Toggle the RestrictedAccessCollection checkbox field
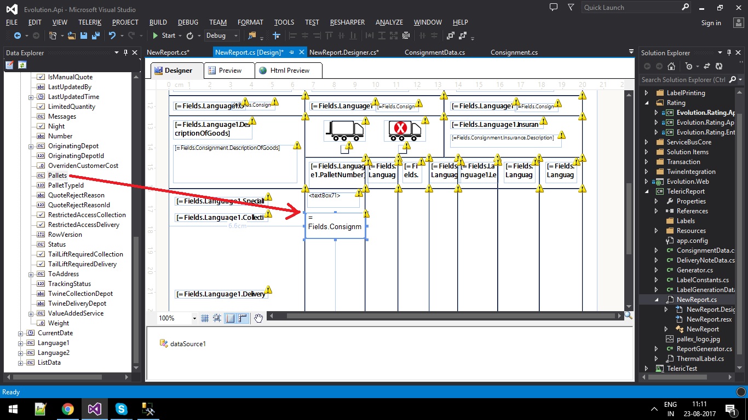Viewport: 748px width, 420px height. click(40, 215)
